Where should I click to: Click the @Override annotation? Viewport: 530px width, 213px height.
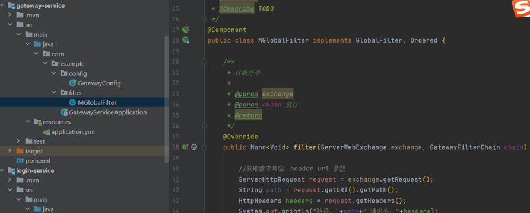pyautogui.click(x=240, y=137)
